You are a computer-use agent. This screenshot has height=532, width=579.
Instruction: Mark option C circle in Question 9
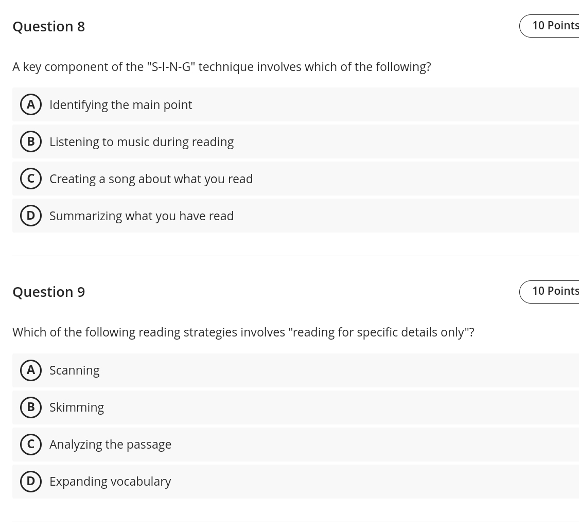tap(31, 444)
